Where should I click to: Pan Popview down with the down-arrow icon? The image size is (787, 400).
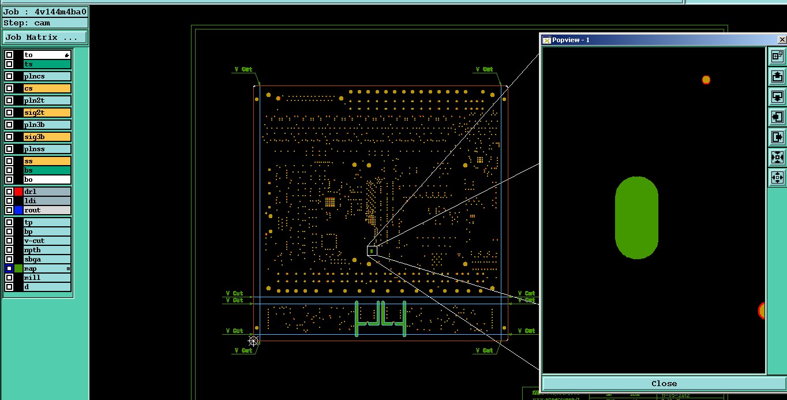777,96
